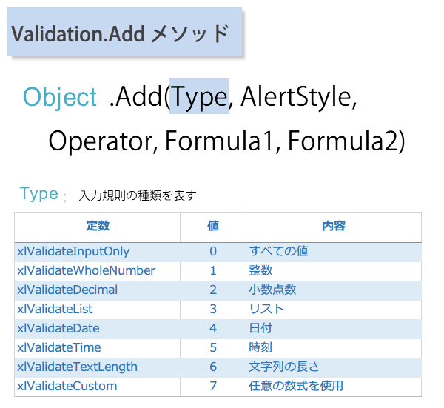The height and width of the screenshot is (408, 444).
Task: Click the blue Type label above table
Action: pyautogui.click(x=39, y=194)
